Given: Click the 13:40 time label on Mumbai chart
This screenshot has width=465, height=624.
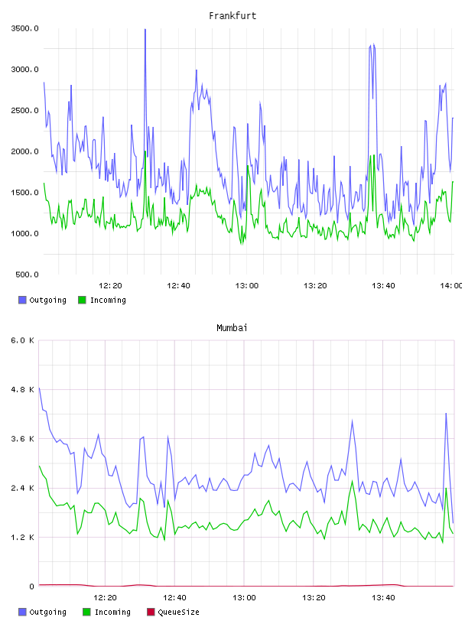Looking at the screenshot, I should click(x=383, y=598).
